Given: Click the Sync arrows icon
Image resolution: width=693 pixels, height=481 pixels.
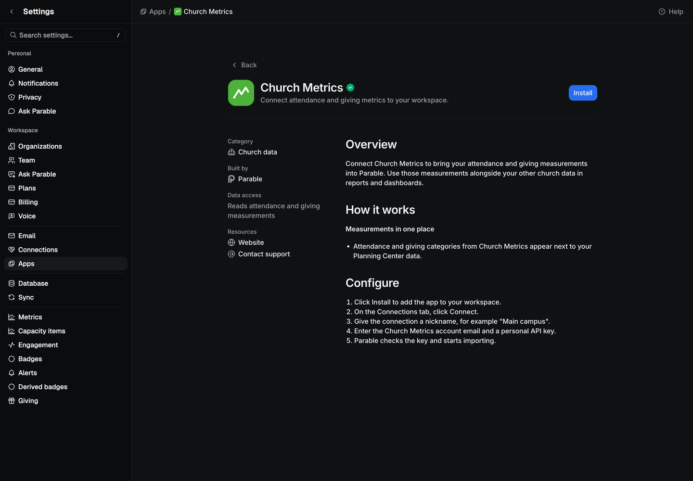Looking at the screenshot, I should tap(12, 297).
